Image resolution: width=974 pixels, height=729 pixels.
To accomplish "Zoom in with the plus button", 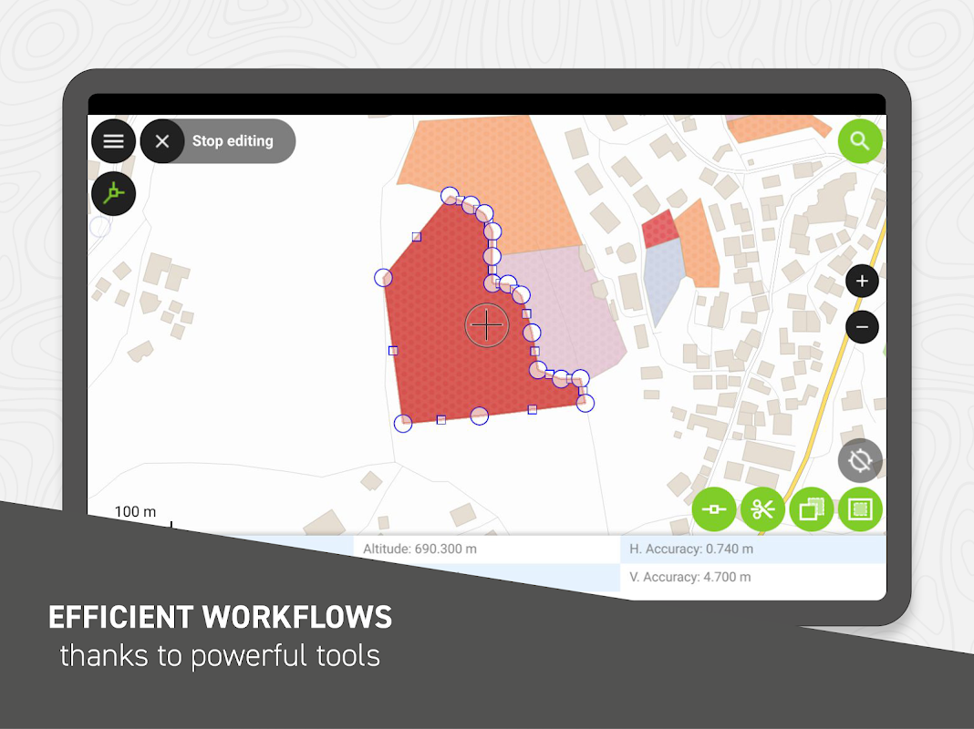I will pyautogui.click(x=862, y=281).
